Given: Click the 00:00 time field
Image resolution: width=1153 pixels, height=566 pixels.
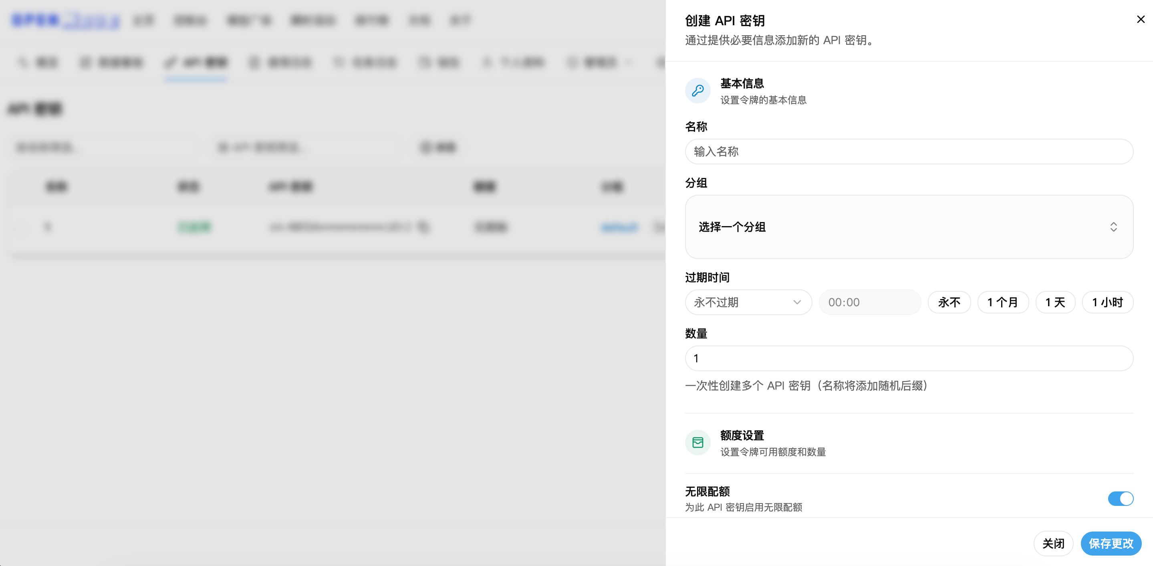Looking at the screenshot, I should tap(870, 302).
